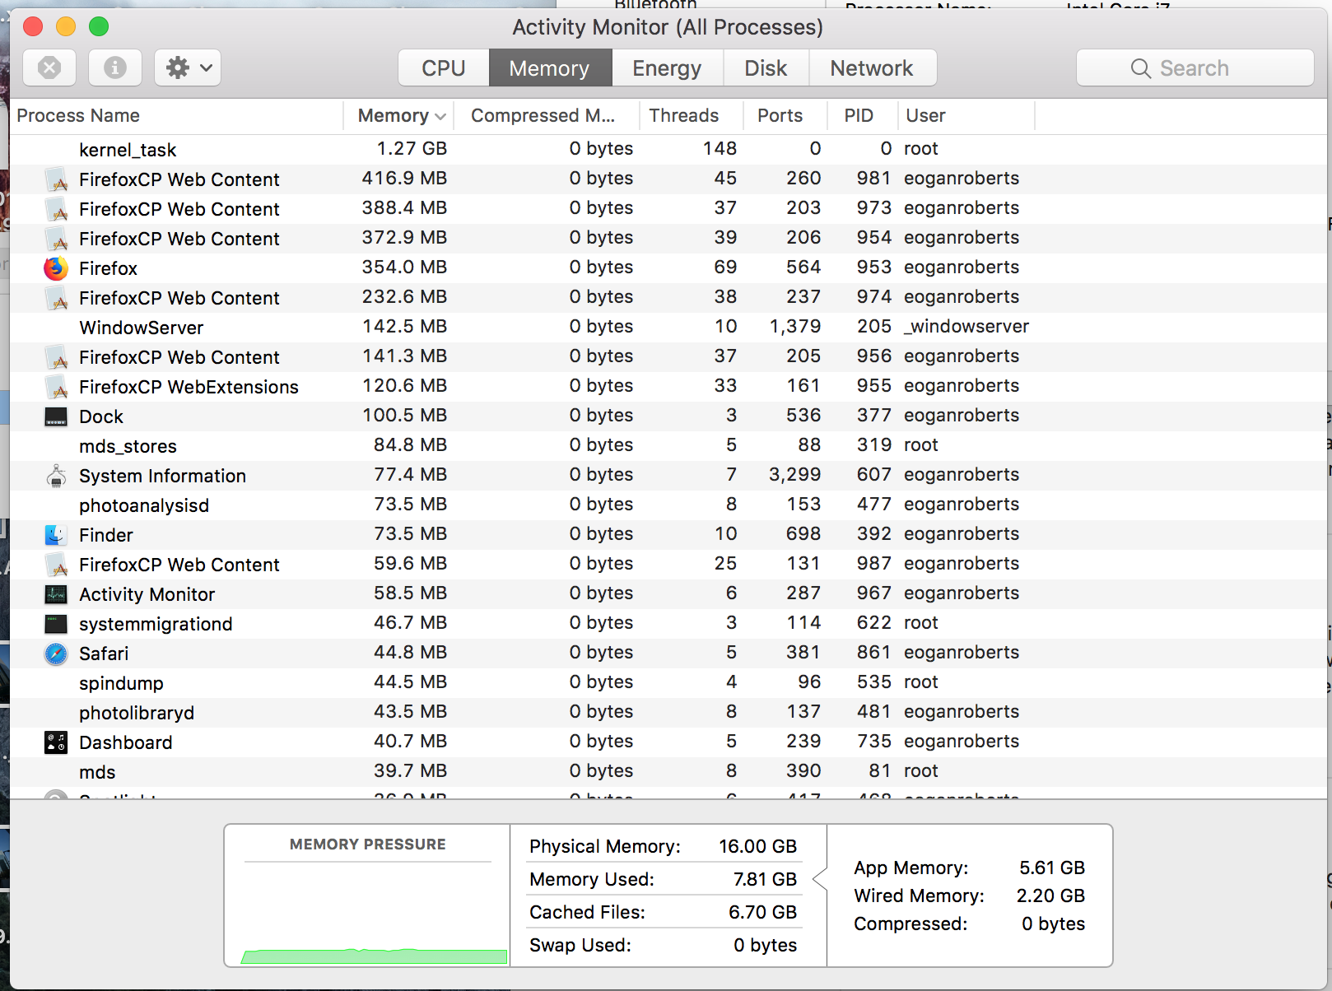Click icon of FirefoxCP Web Content 141.3 MB
Screen dimensions: 1332x991
click(56, 357)
